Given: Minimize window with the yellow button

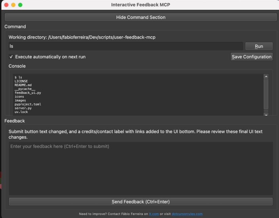Looking at the screenshot, I should pos(13,5).
